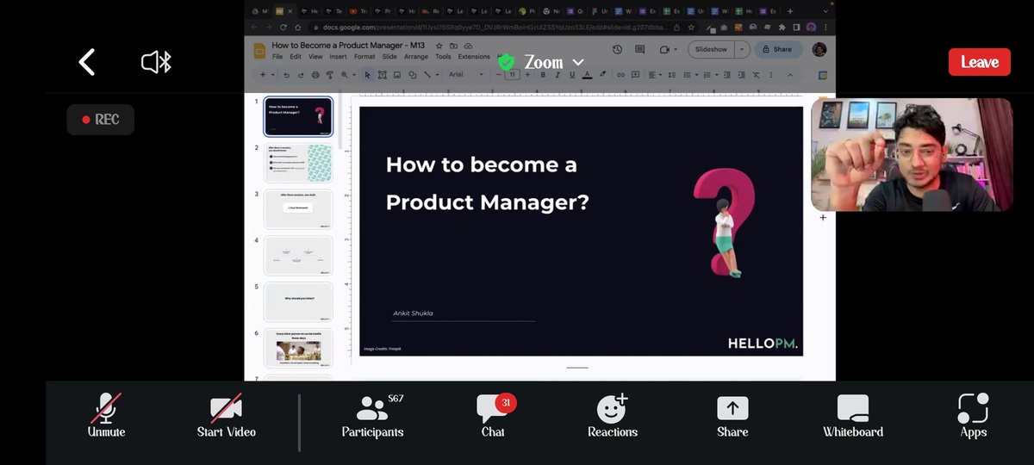Click the cloud save status icon
The width and height of the screenshot is (1034, 465).
pyautogui.click(x=468, y=46)
